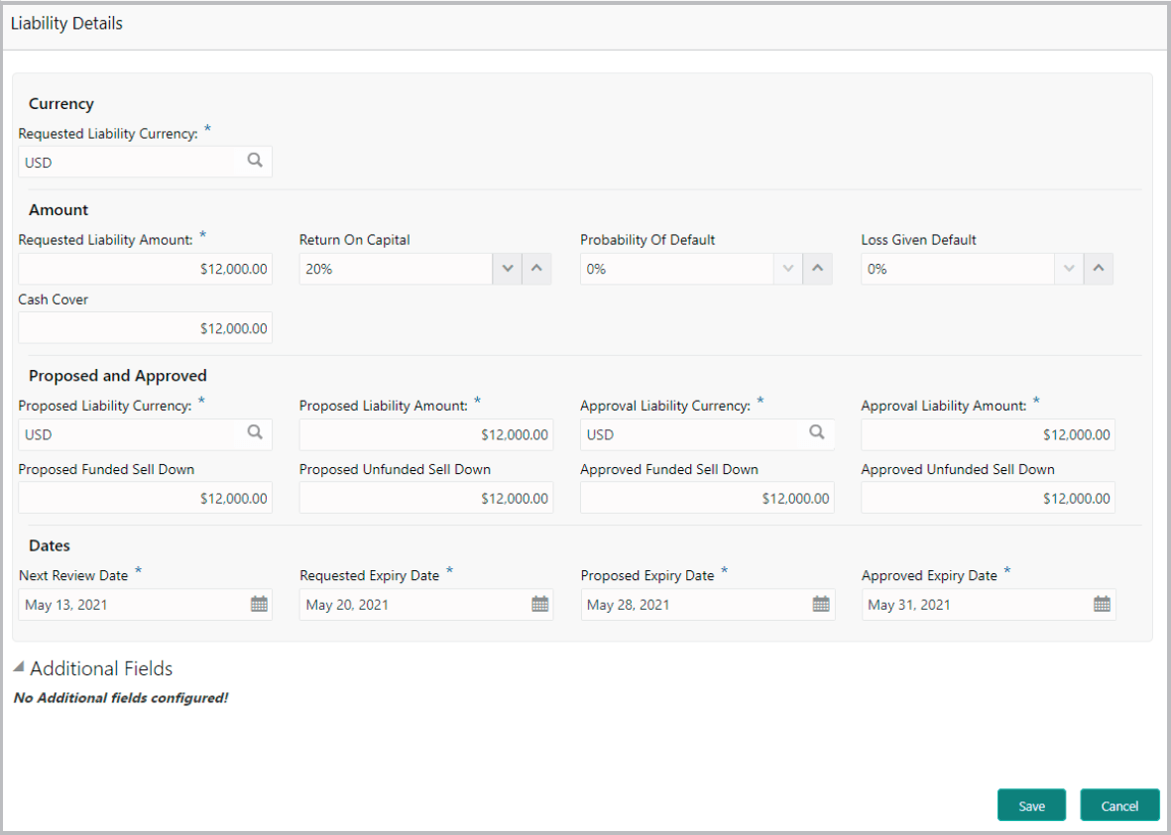Edit the Proposed Liability Amount field
The image size is (1171, 835).
[426, 434]
